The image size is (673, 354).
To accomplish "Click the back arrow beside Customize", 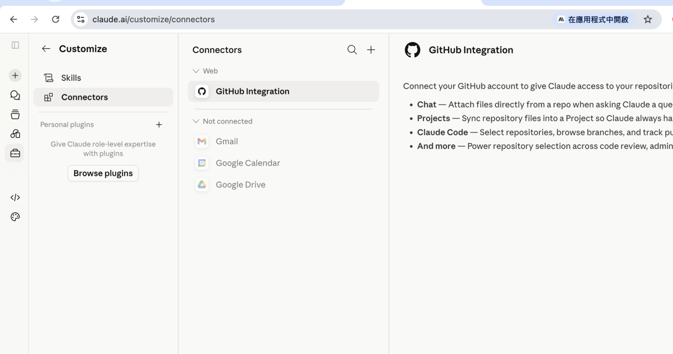I will 46,49.
